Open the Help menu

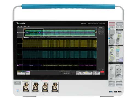click(x=28, y=26)
